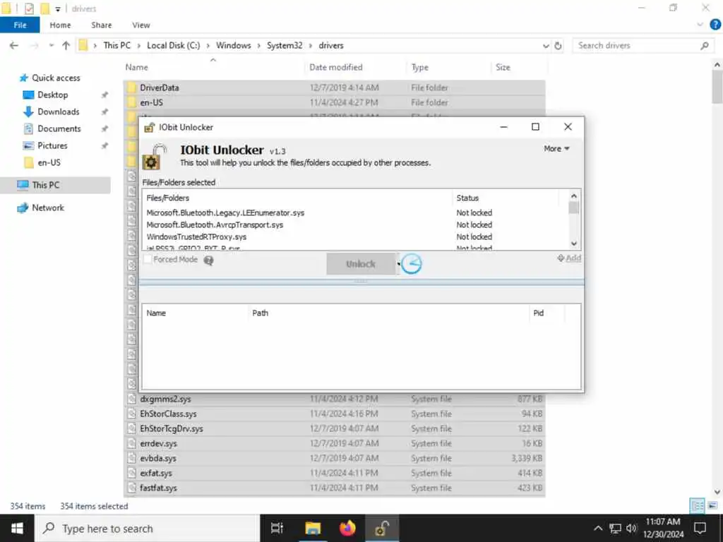Screen dimensions: 723x542
Task: Expand the address bar history dropdown
Action: click(546, 46)
